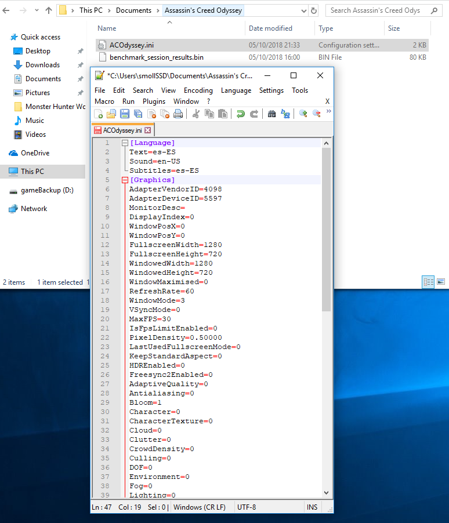This screenshot has width=449, height=523.
Task: Click Windows (CR LF) line ending status field
Action: 200,507
